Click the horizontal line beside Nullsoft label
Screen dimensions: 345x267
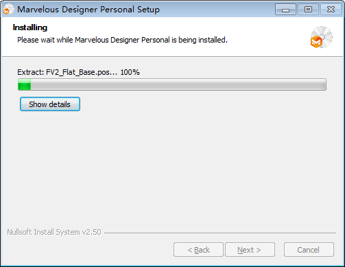click(220, 233)
